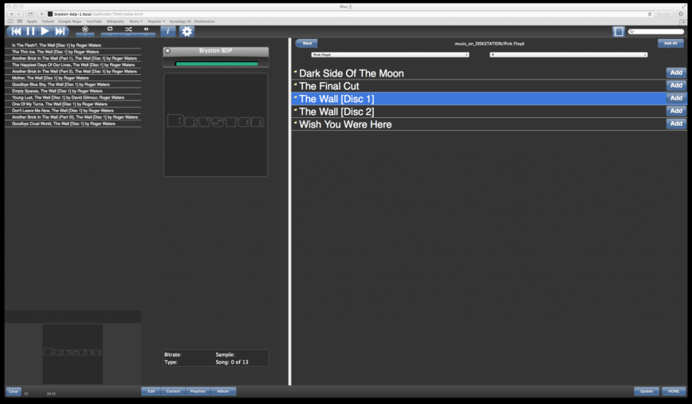Reload page with refresh icon
This screenshot has width=692, height=404.
649,14
